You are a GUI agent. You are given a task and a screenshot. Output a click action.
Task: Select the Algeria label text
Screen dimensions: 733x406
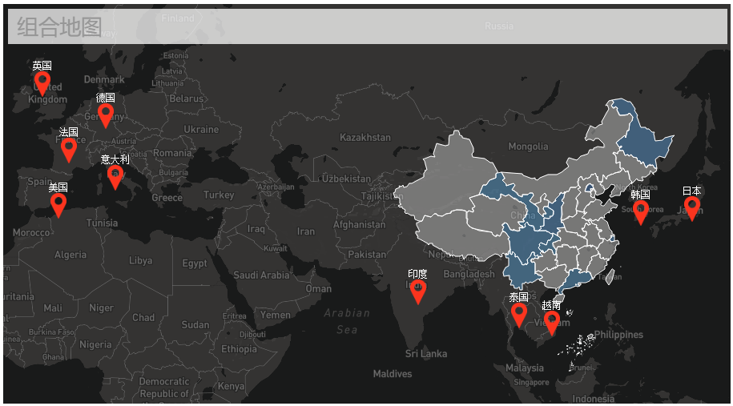point(70,255)
